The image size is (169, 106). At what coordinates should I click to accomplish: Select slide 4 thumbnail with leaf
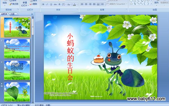tap(17, 92)
